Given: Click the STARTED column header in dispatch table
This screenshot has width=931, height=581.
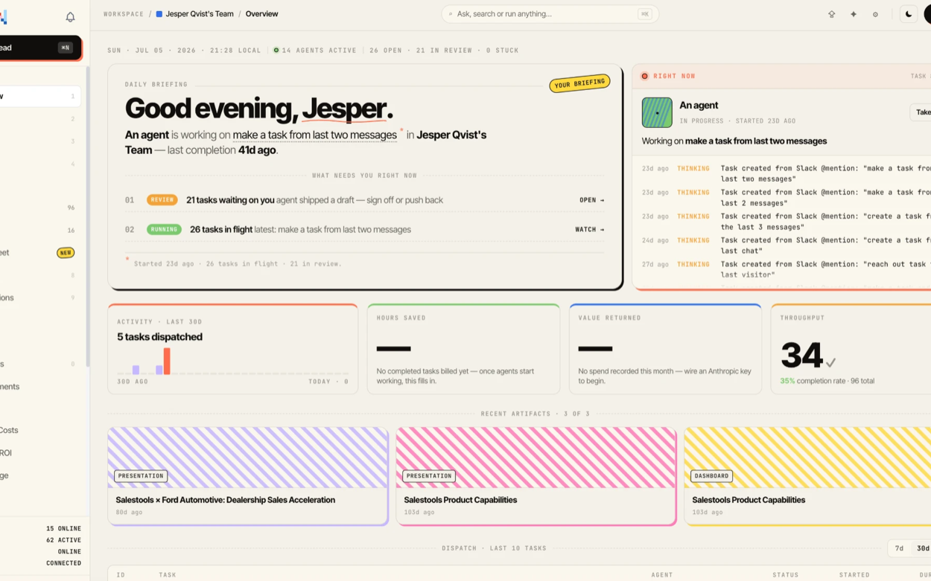Looking at the screenshot, I should (854, 575).
